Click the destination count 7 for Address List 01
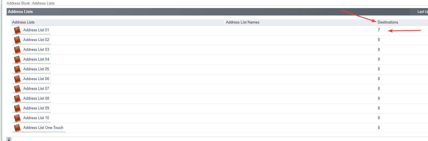Viewport: 428px width, 141px height. [x=379, y=30]
